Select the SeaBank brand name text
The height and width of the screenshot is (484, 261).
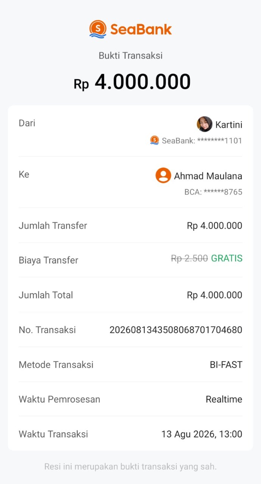click(x=141, y=29)
